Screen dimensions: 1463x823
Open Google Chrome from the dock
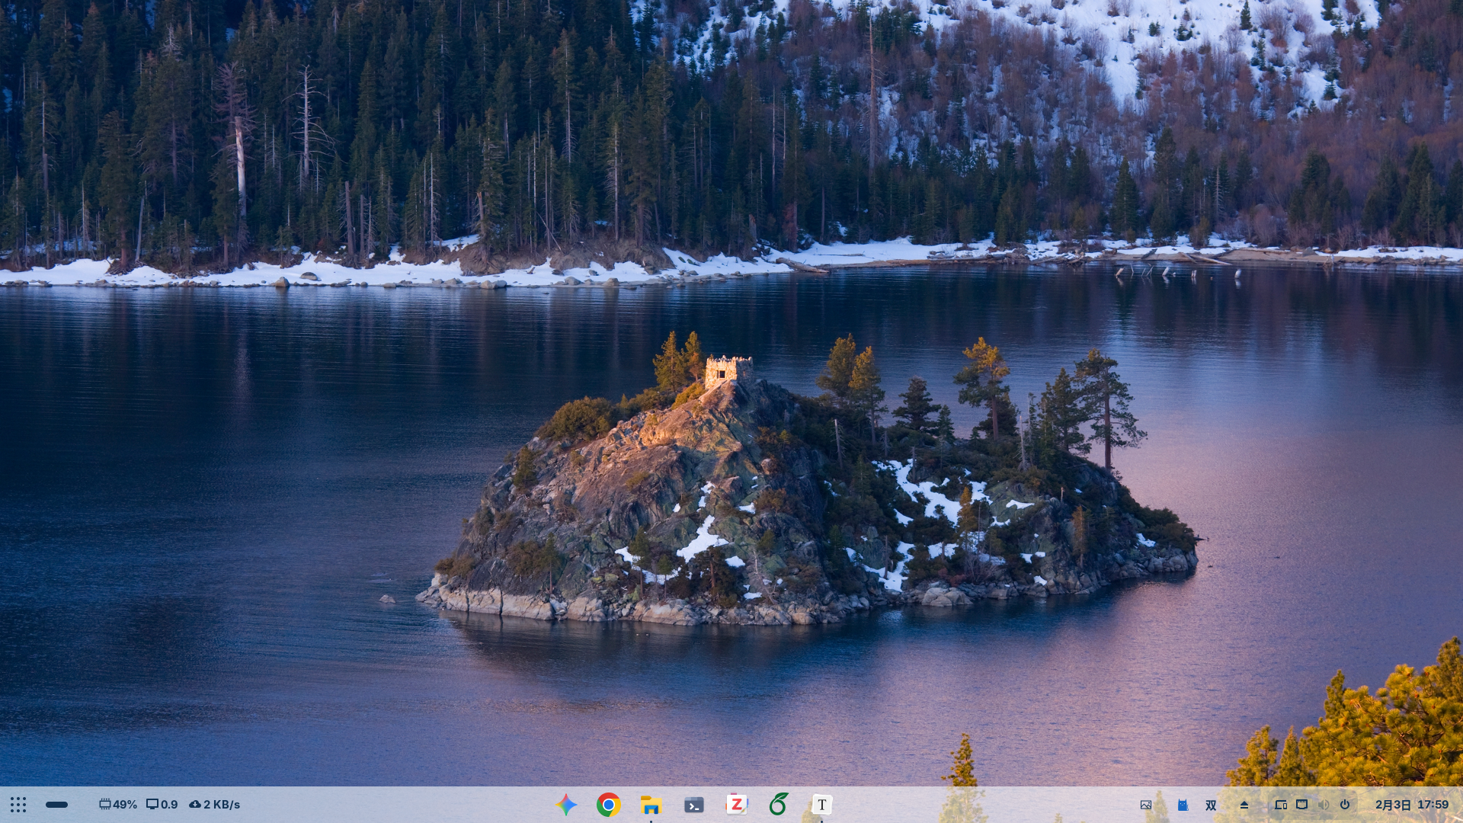coord(609,805)
